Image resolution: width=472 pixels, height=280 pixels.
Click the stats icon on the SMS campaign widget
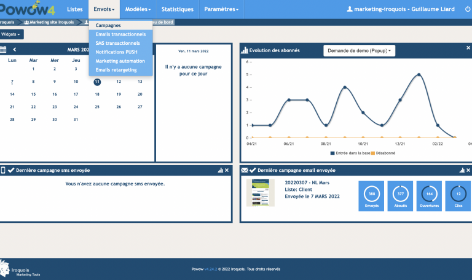tap(220, 170)
